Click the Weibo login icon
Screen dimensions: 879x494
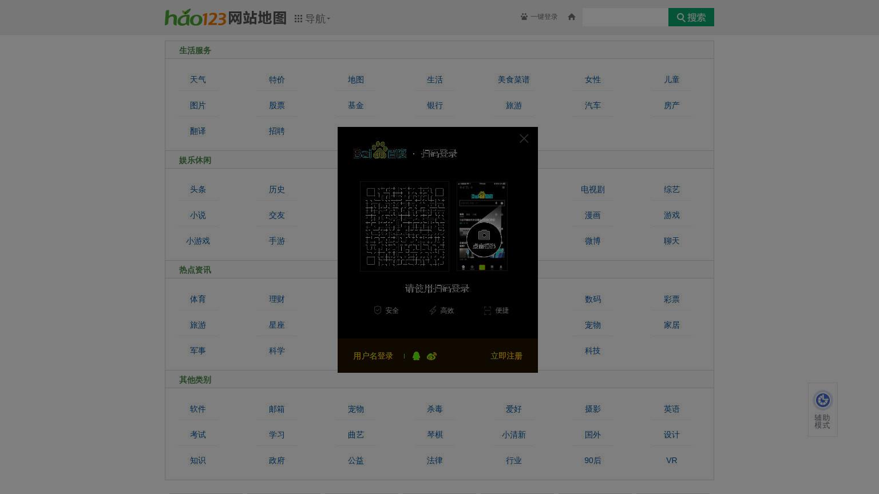point(431,356)
